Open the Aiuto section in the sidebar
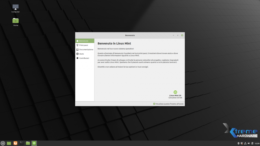The image size is (260, 146). (81, 54)
